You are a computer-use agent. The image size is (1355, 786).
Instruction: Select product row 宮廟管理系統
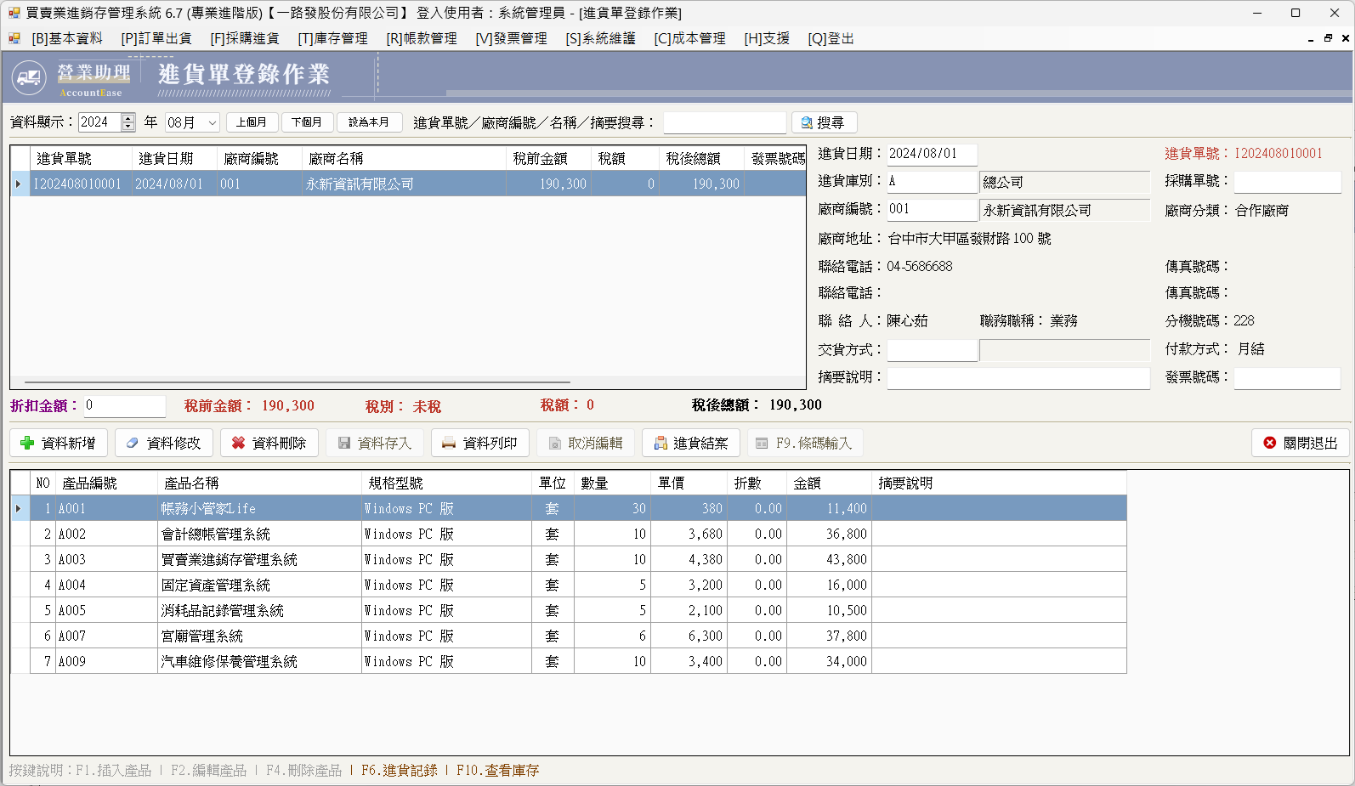569,636
